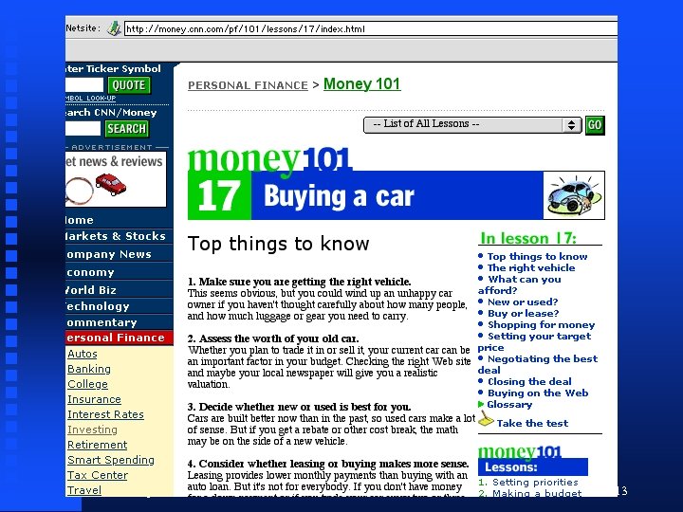This screenshot has width=683, height=512.
Task: Click the Money 101 breadcrumb link
Action: tap(362, 83)
